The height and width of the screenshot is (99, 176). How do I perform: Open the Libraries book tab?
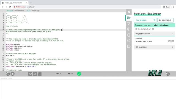point(129,46)
